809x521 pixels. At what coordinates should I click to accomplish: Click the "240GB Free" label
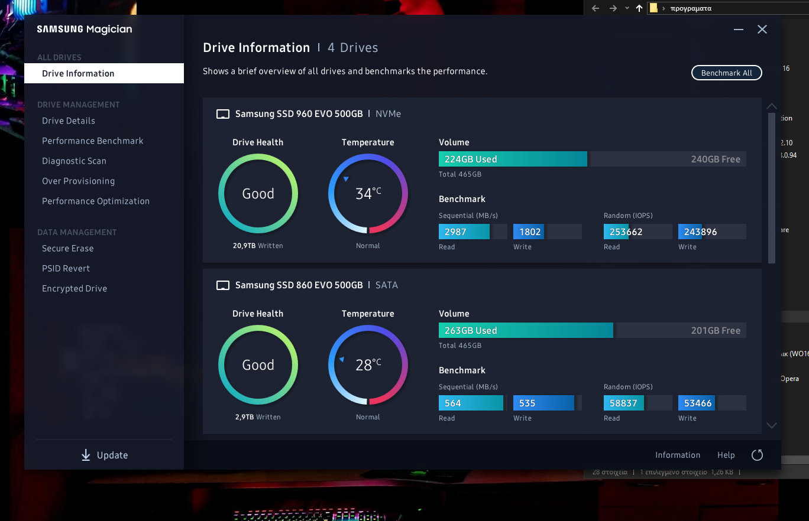click(716, 159)
